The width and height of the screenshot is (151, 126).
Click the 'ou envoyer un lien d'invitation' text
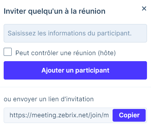coord(49,99)
